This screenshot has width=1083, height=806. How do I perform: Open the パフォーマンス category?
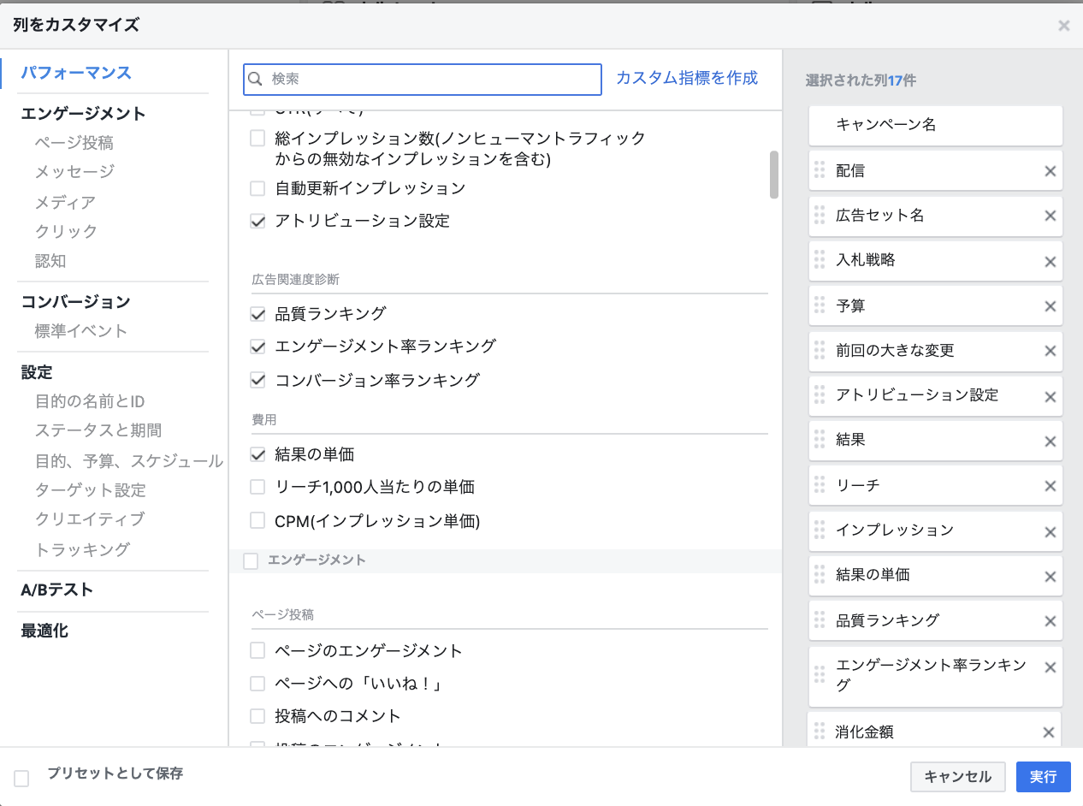coord(76,73)
